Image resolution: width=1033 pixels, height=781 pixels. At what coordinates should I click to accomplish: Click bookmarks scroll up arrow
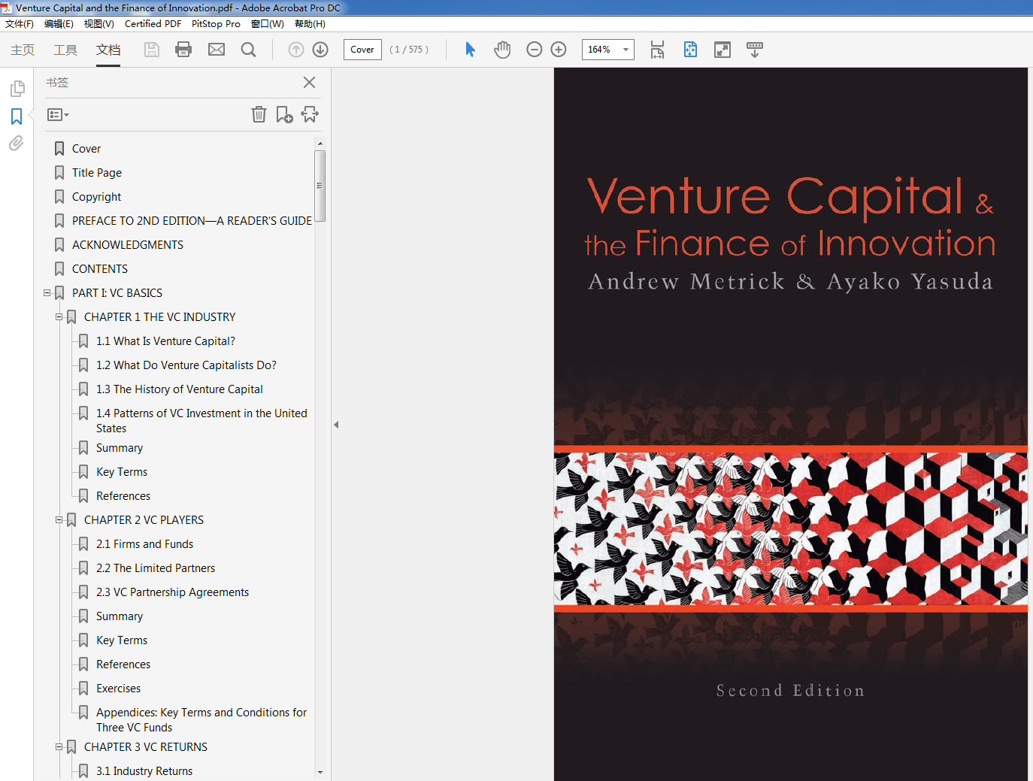320,143
